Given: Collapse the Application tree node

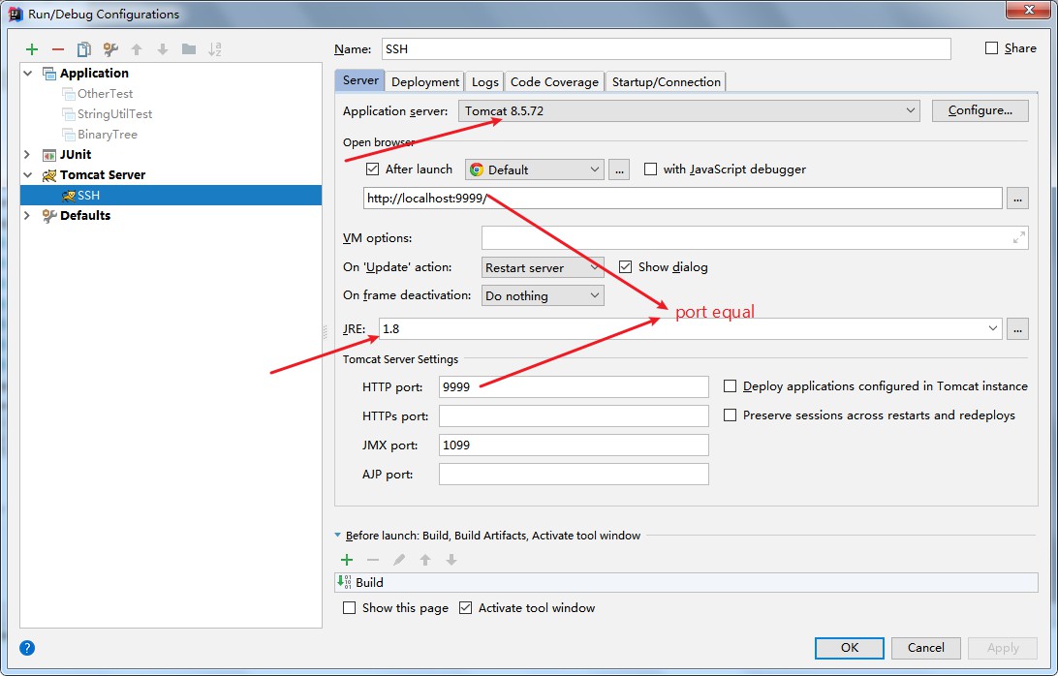Looking at the screenshot, I should tap(28, 73).
